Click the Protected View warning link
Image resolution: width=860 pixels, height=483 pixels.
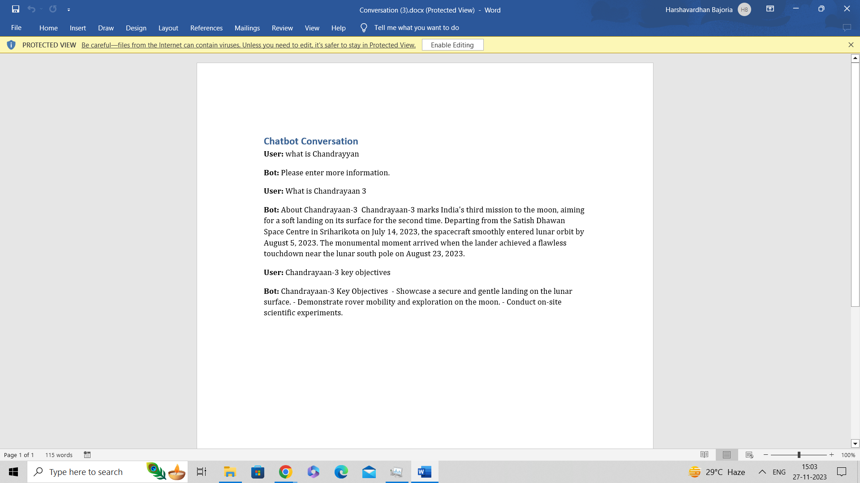click(248, 45)
